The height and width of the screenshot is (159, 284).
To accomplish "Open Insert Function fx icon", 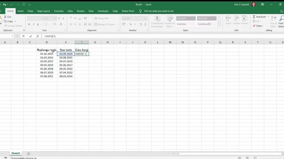I will click(37, 36).
